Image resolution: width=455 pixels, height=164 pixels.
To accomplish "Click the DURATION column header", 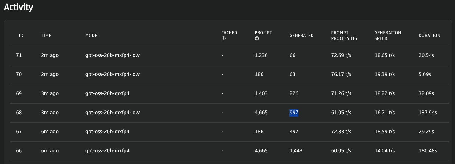I will (429, 36).
